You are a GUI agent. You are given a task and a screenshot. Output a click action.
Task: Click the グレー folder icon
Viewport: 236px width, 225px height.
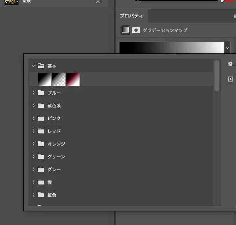pos(41,170)
